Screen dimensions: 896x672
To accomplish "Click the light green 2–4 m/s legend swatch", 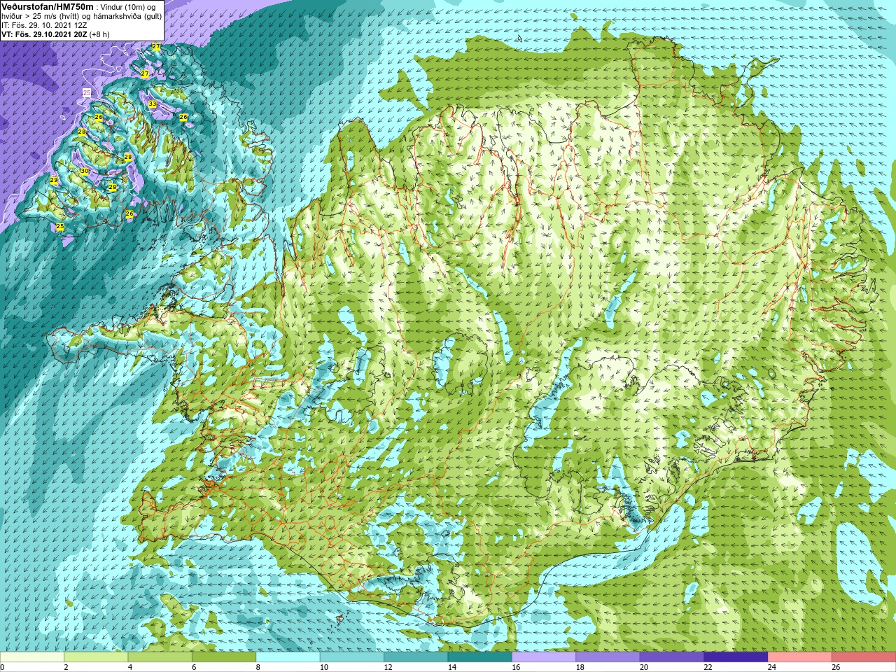I will click(x=96, y=657).
